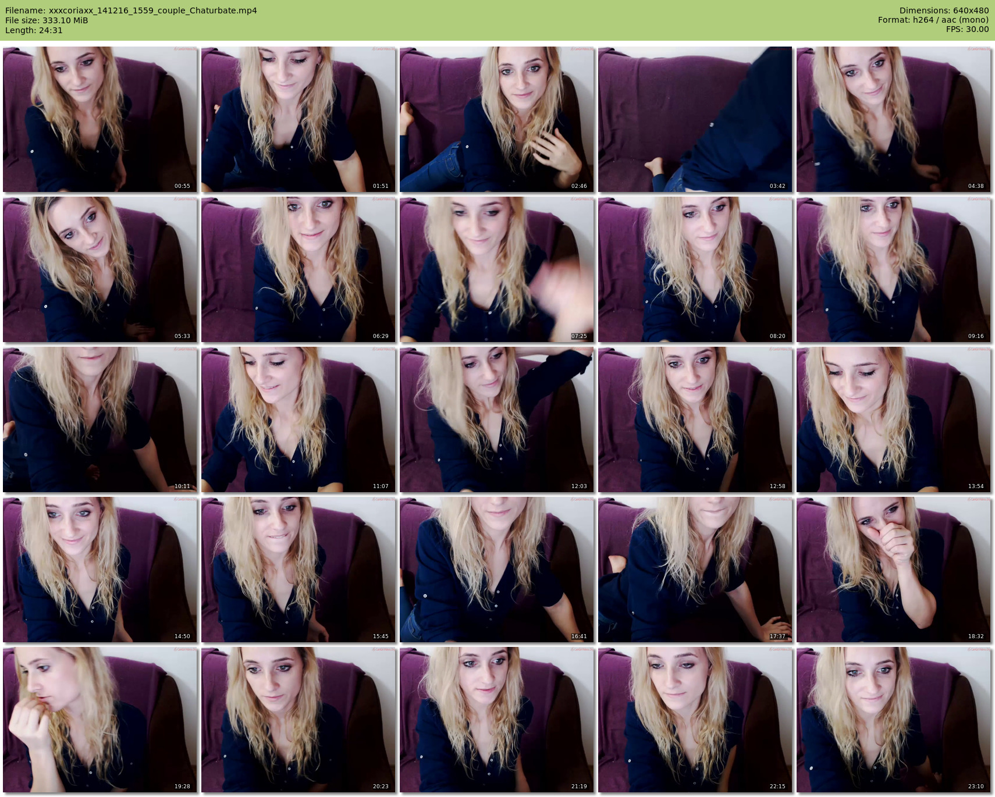This screenshot has width=995, height=797.
Task: Select the thumbnail stamped 10:11
Action: coord(100,419)
